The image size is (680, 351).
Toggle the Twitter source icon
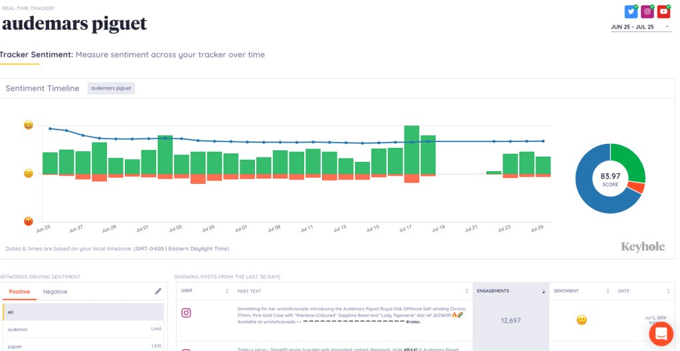631,12
